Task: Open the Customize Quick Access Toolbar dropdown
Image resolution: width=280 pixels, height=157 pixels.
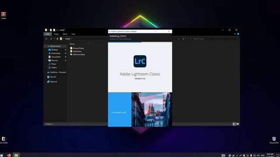Action: (57, 30)
